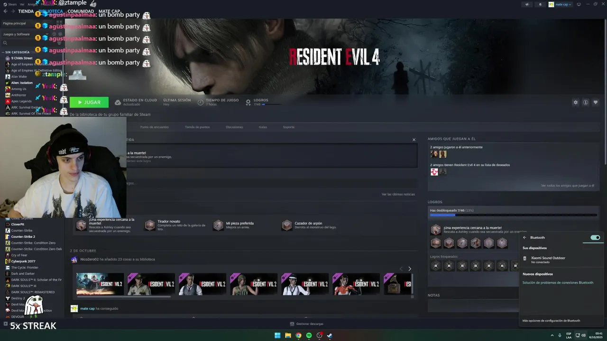Open Spotify from the taskbar
The height and width of the screenshot is (341, 607).
point(309,335)
